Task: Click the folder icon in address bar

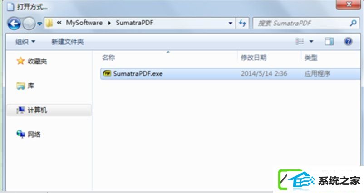Action: [x=49, y=23]
